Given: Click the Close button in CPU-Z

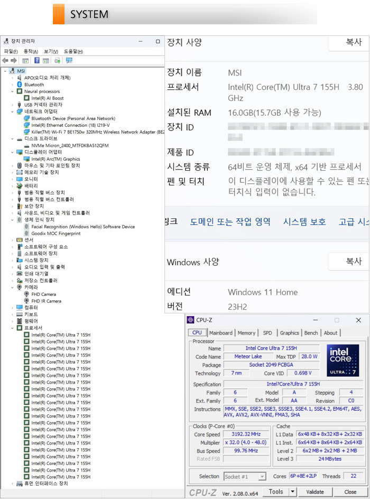Looking at the screenshot, I should pos(350,491).
